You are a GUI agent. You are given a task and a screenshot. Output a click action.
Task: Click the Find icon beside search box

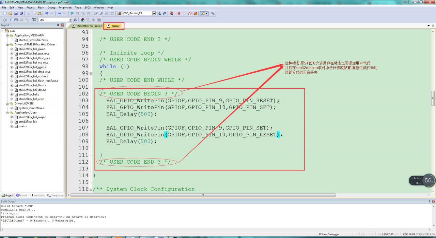click(x=159, y=13)
